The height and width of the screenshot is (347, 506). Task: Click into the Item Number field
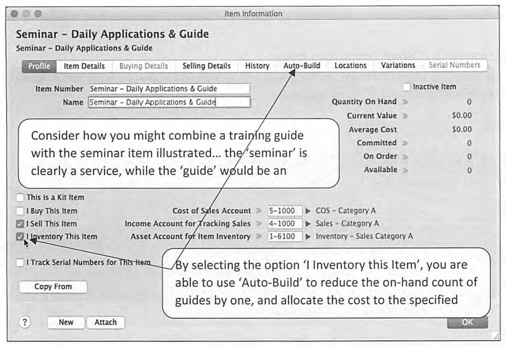pos(169,89)
